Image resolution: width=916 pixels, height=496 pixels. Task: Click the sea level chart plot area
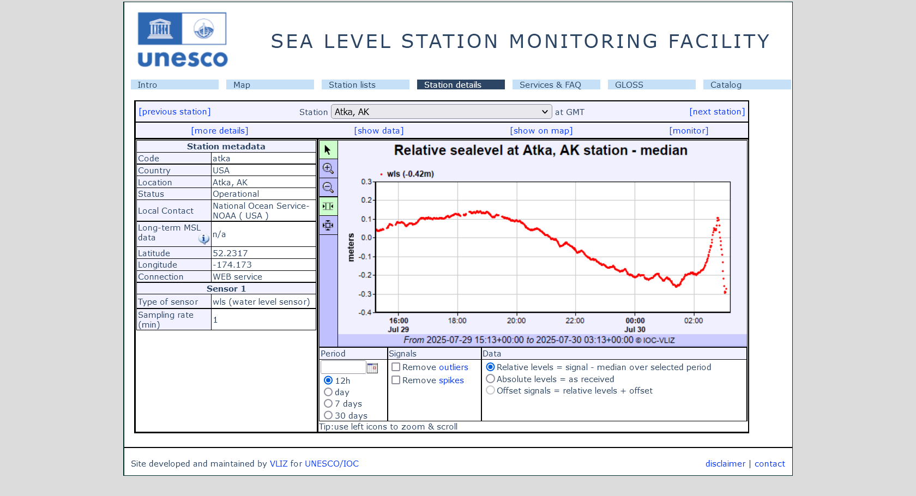tap(553, 247)
